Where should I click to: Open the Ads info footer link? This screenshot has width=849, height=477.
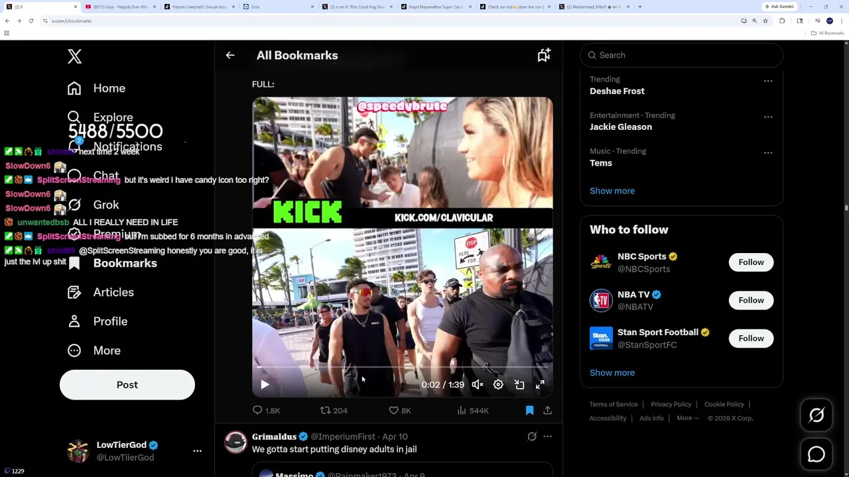coord(651,418)
